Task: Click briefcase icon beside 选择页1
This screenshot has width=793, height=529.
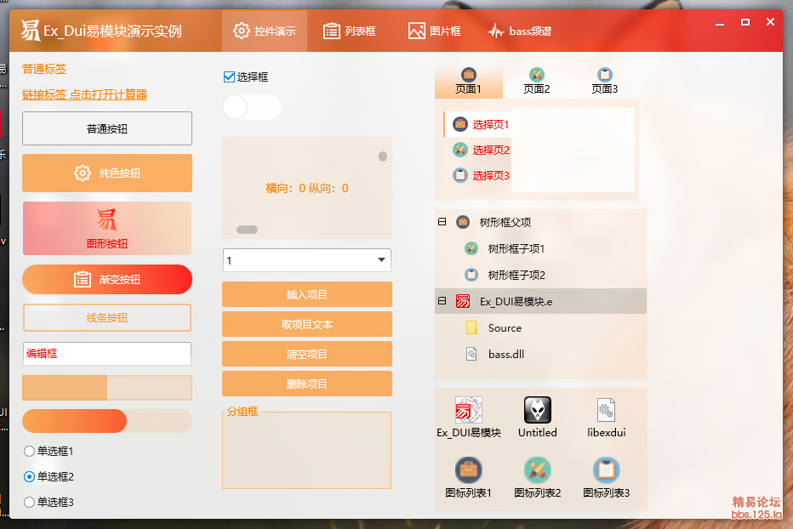Action: tap(459, 124)
